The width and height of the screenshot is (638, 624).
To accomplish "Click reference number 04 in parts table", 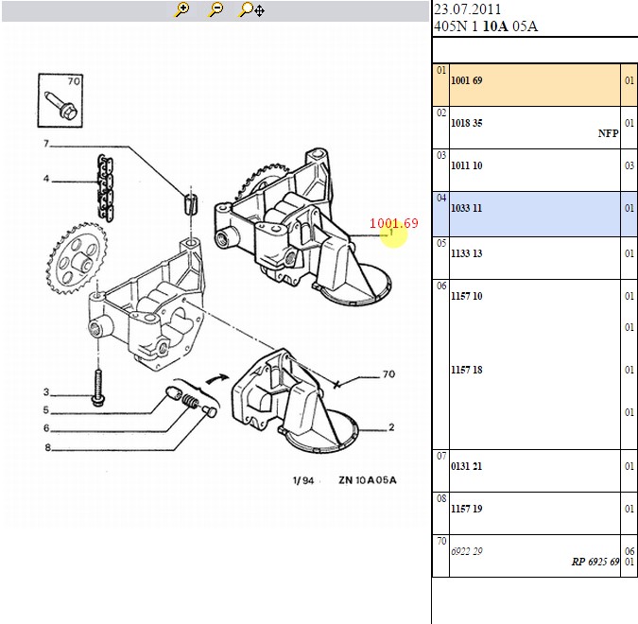I will pos(441,199).
